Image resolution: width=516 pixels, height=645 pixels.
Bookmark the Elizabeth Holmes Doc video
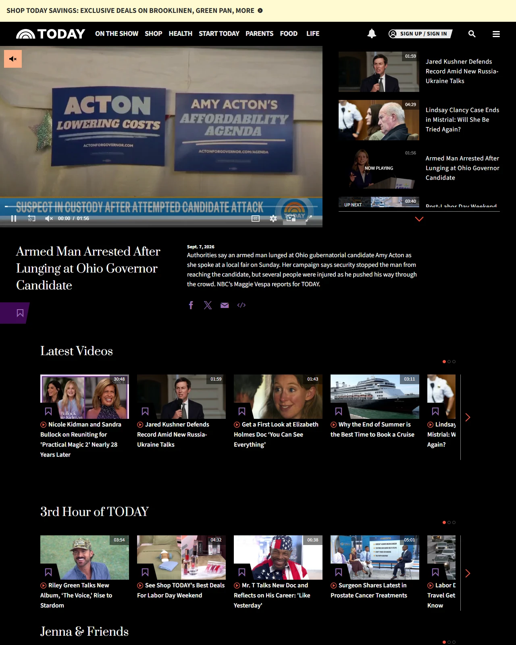coord(242,412)
